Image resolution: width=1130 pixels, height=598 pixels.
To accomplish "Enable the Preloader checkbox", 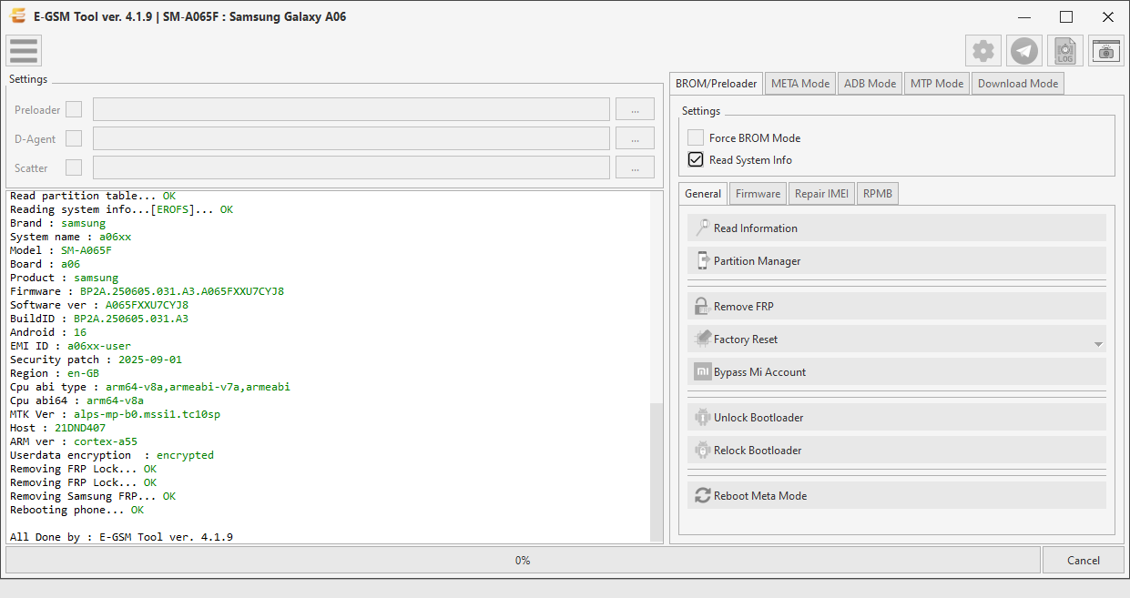I will 74,109.
